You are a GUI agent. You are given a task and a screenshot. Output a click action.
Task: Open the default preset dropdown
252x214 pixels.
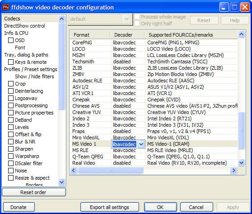[x=126, y=19]
